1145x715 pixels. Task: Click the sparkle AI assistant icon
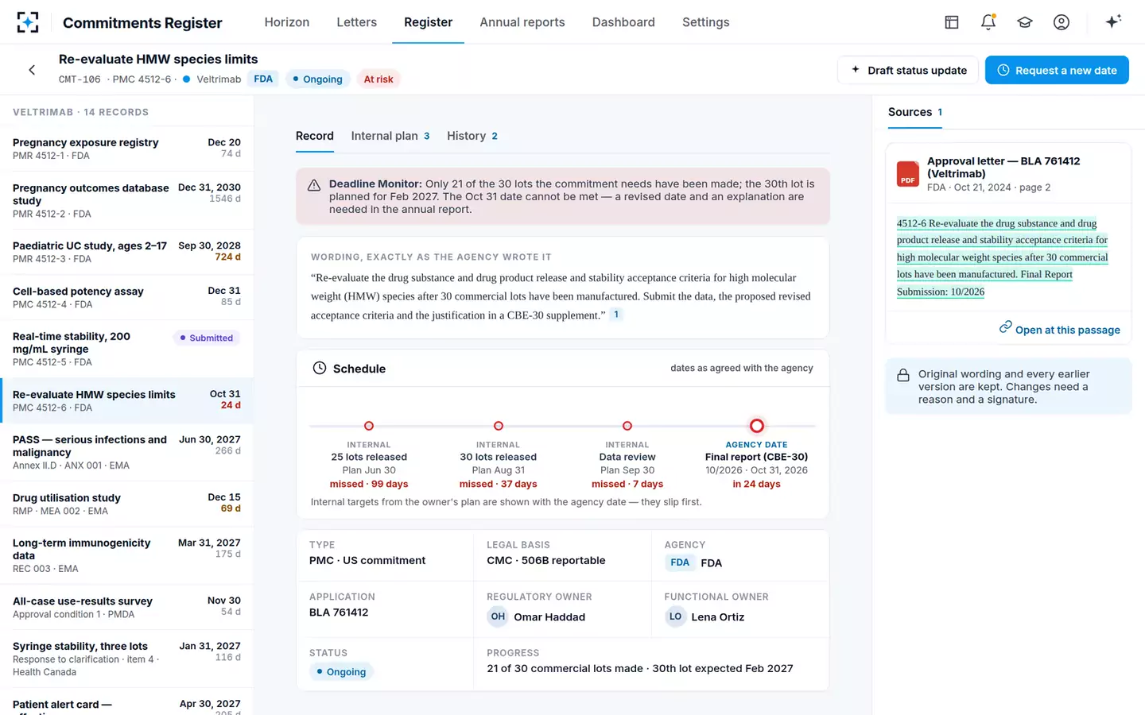1113,21
